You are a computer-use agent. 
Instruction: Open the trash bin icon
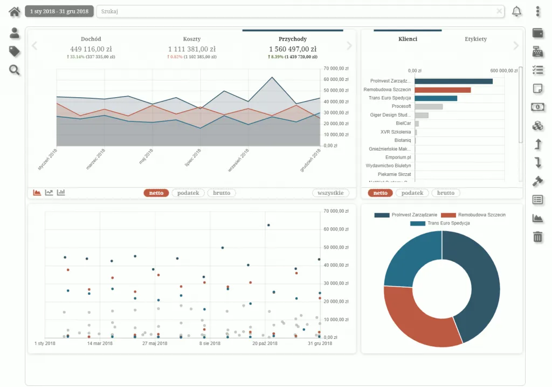point(537,236)
